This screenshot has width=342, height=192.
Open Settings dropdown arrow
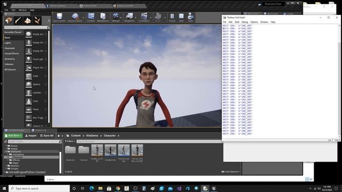tap(121, 18)
